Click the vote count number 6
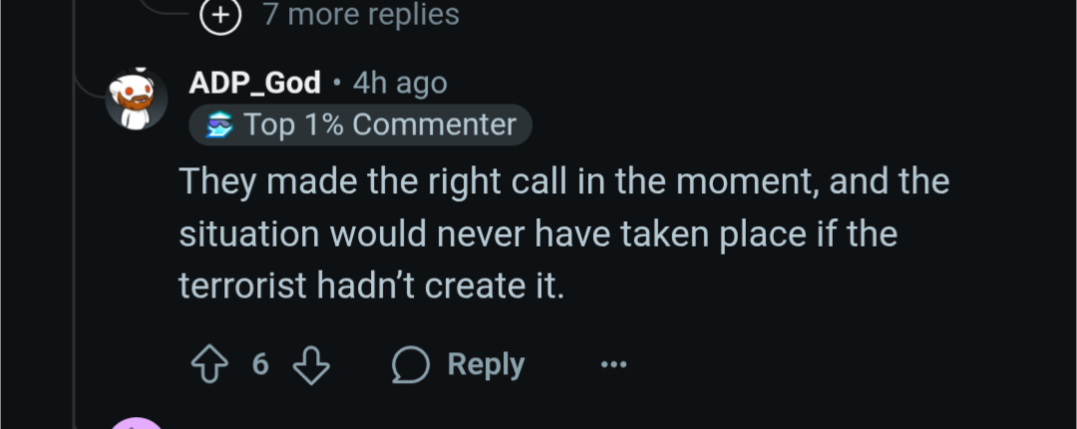The height and width of the screenshot is (429, 1077). tap(260, 365)
